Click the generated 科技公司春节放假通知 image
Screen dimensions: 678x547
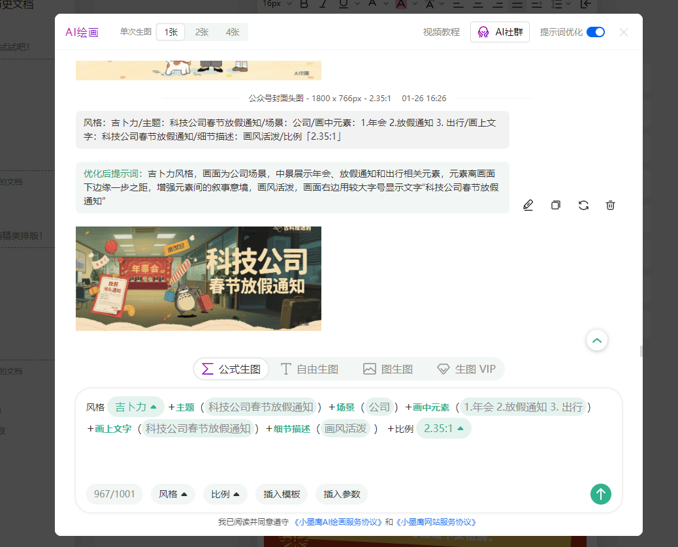[199, 279]
